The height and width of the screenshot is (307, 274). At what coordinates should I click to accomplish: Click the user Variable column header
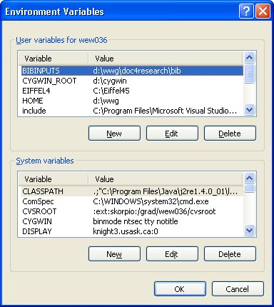pyautogui.click(x=54, y=59)
